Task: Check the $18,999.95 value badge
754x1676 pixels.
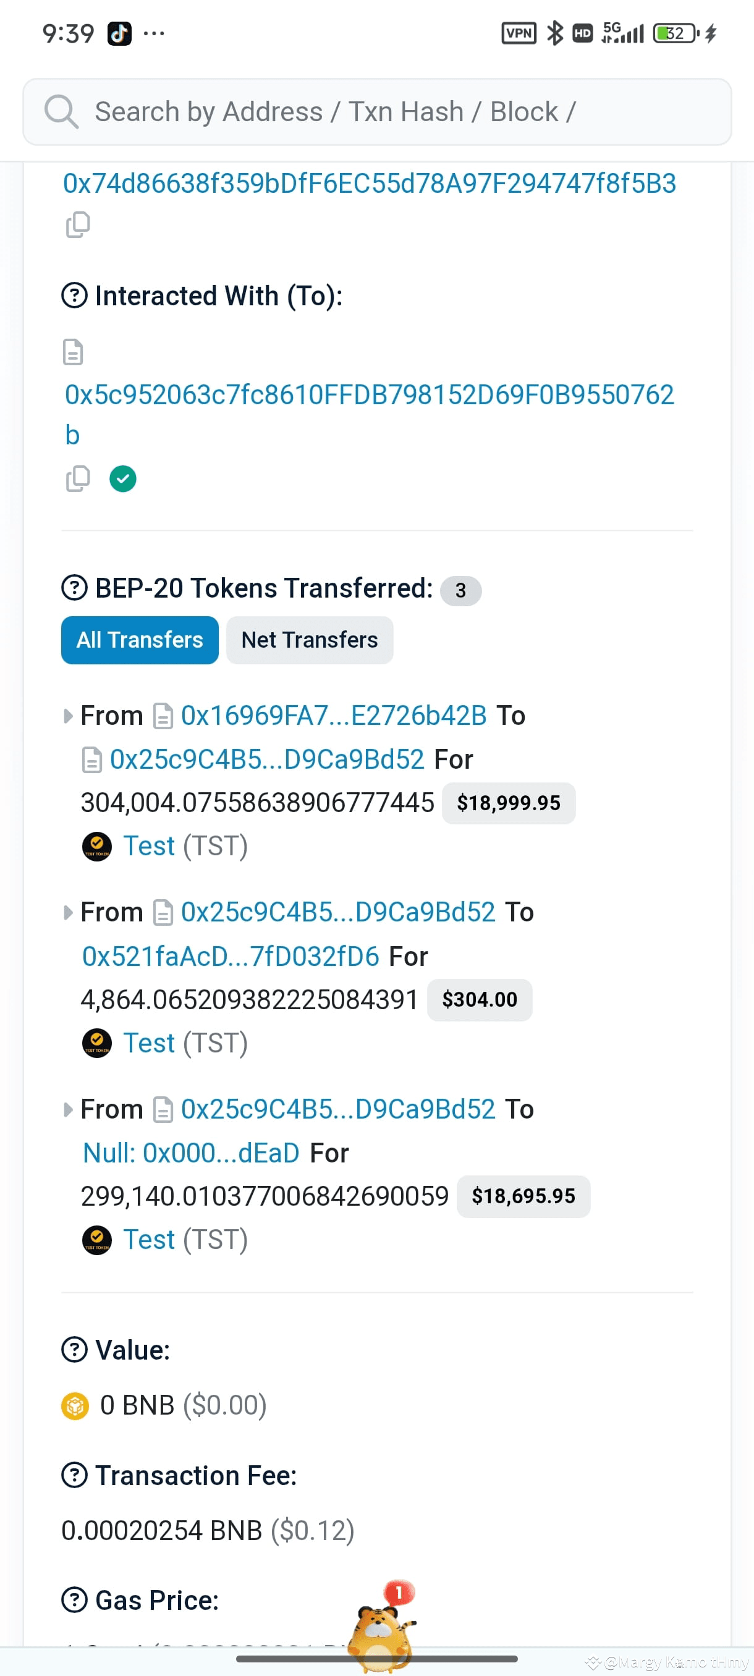Action: pyautogui.click(x=508, y=803)
